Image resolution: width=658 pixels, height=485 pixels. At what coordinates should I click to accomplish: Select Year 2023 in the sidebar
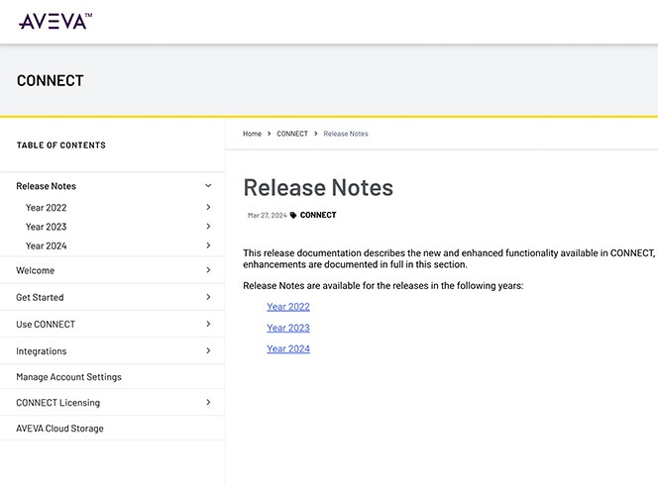(47, 227)
